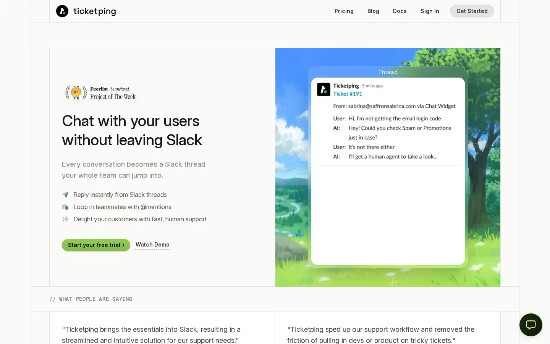
Task: Click the headline Chat with your users
Action: [132, 130]
